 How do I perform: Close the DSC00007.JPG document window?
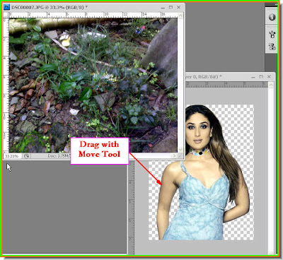click(x=179, y=8)
